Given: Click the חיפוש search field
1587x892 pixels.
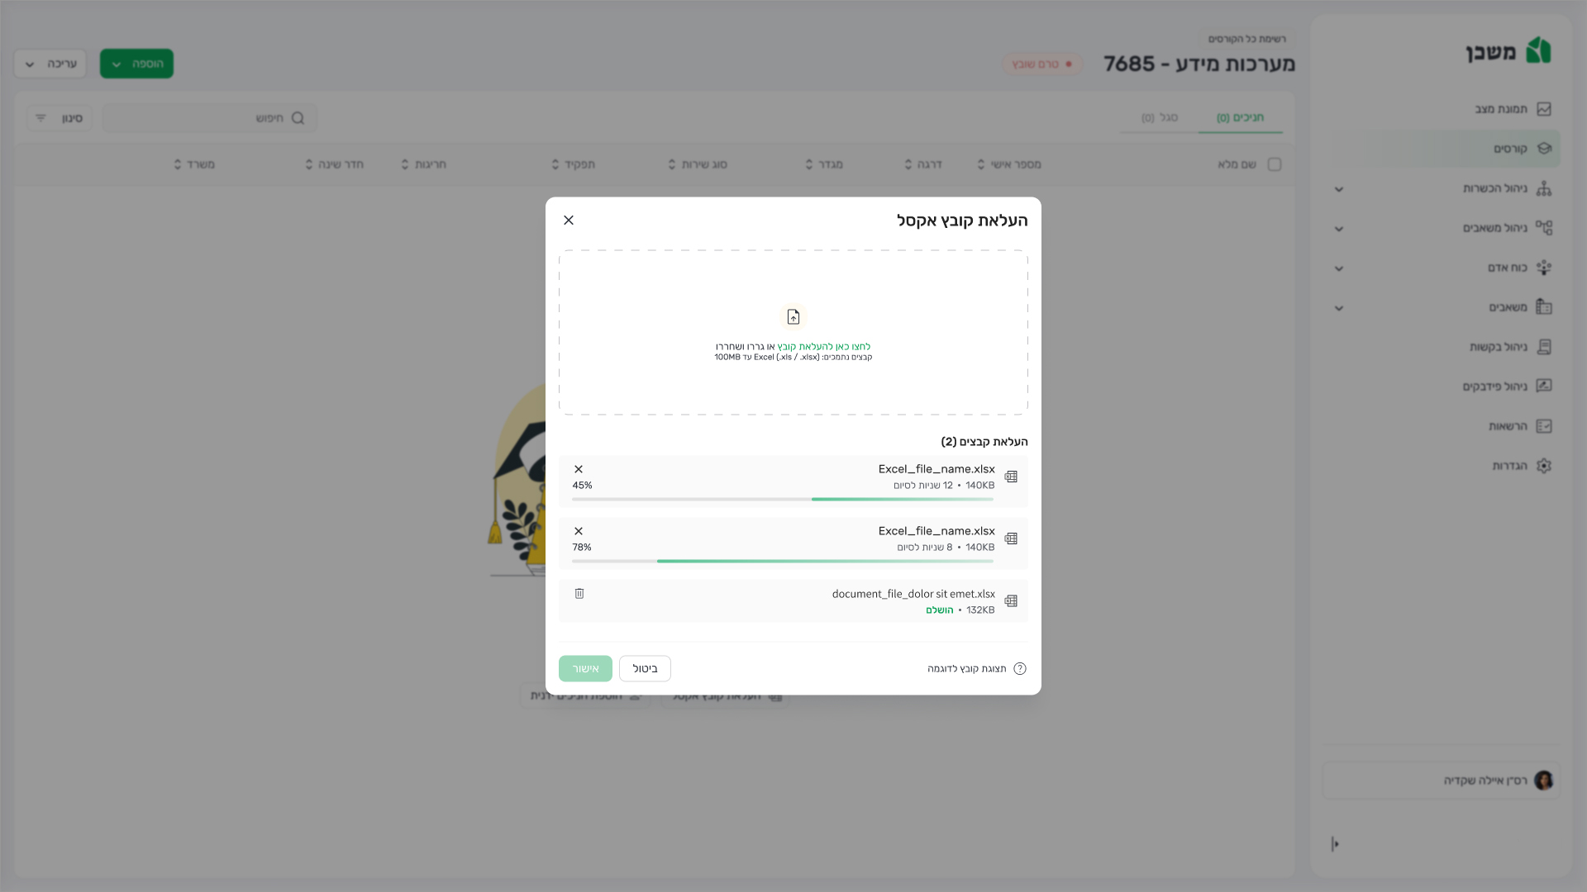Looking at the screenshot, I should pyautogui.click(x=211, y=118).
